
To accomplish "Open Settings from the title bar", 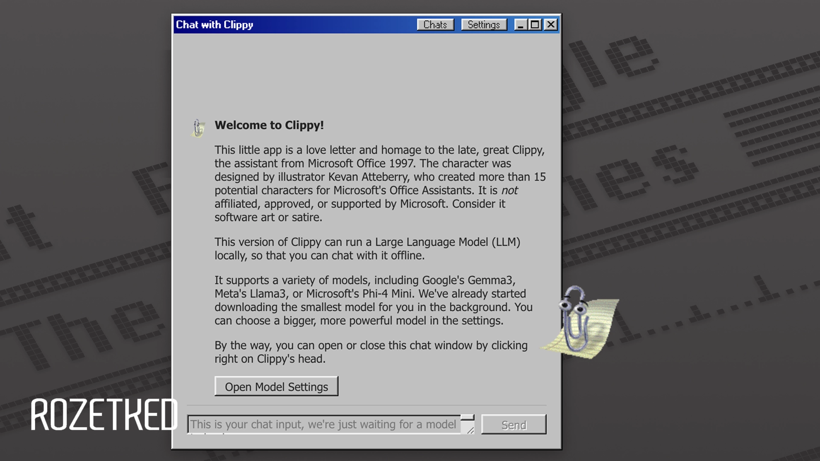I will 483,25.
